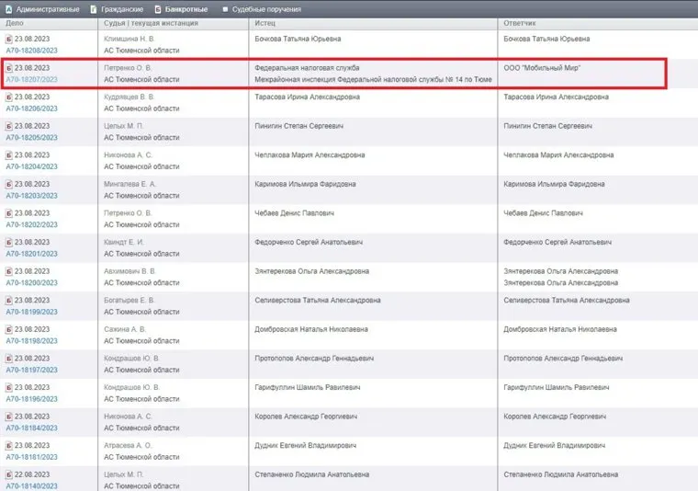The image size is (698, 491).
Task: Open the Судебные поручения tab
Action: [266, 8]
